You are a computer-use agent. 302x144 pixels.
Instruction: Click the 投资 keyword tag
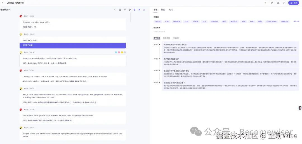[x=244, y=22]
